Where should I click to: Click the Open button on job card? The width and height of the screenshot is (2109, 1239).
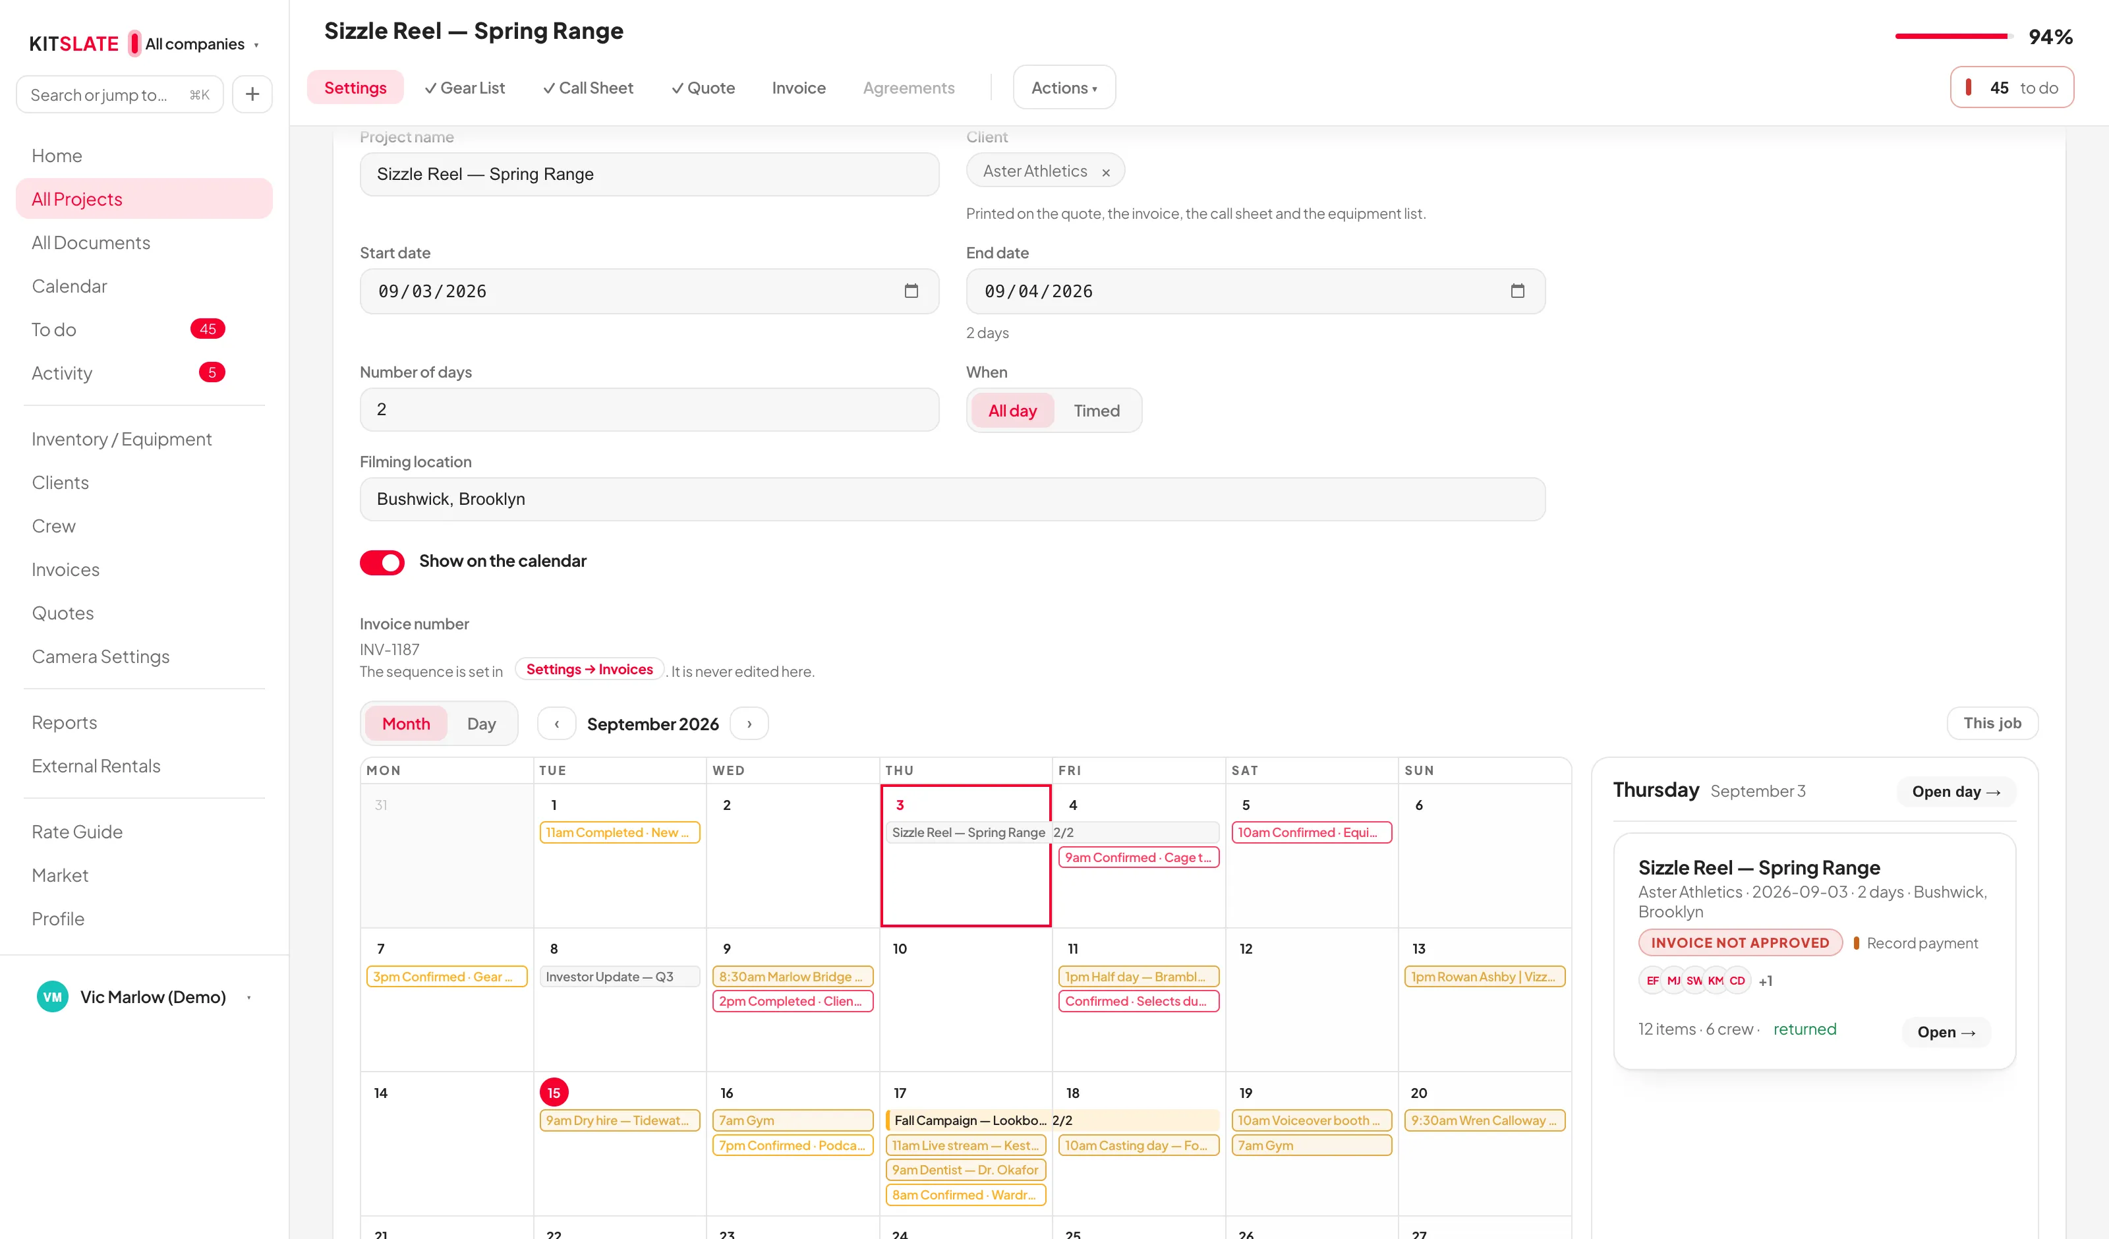[1946, 1031]
